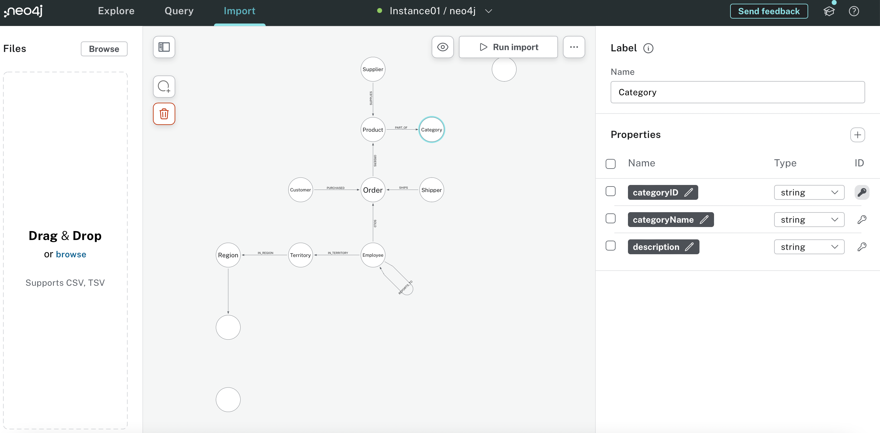Viewport: 880px width, 433px height.
Task: Select the PART_OF relationship label
Action: click(401, 128)
